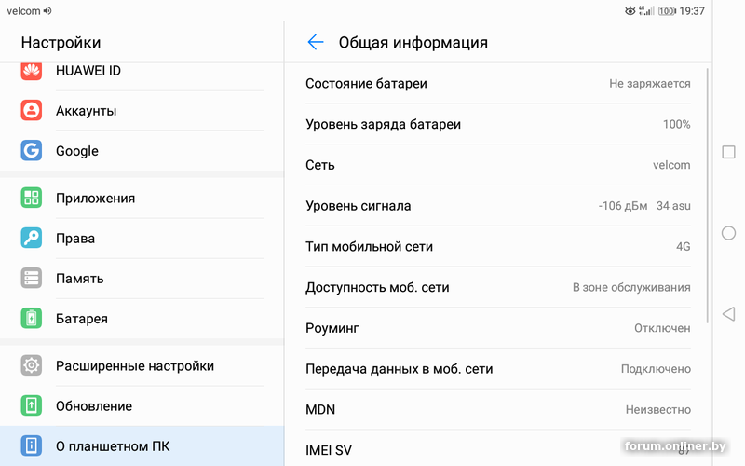
Task: Open the Обновление settings entry
Action: 142,405
